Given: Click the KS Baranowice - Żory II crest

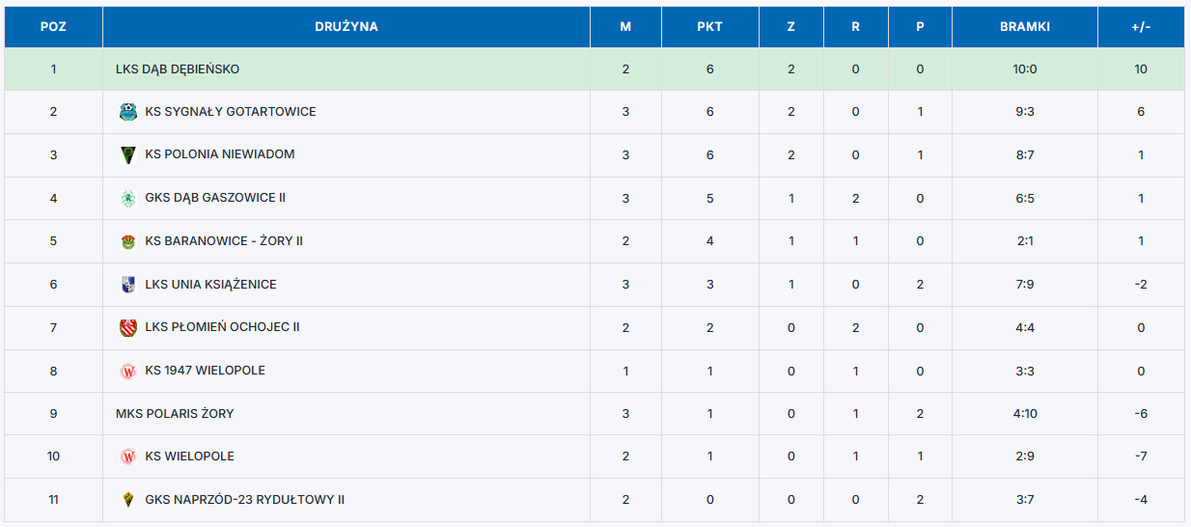Looking at the screenshot, I should click(127, 241).
